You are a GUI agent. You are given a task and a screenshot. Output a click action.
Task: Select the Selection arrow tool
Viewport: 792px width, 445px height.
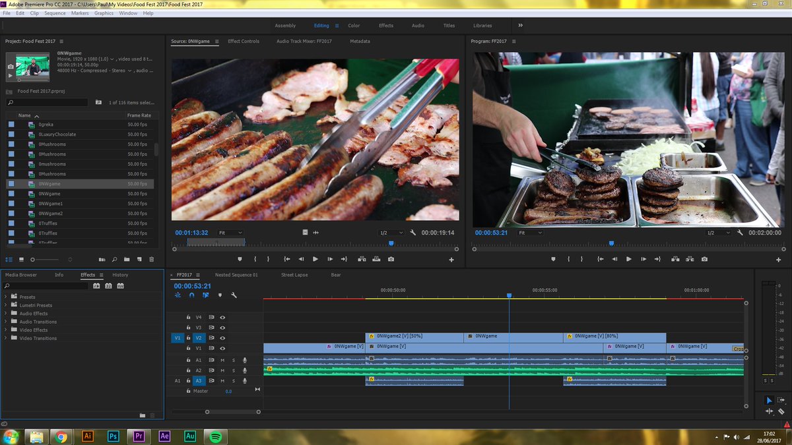point(770,400)
